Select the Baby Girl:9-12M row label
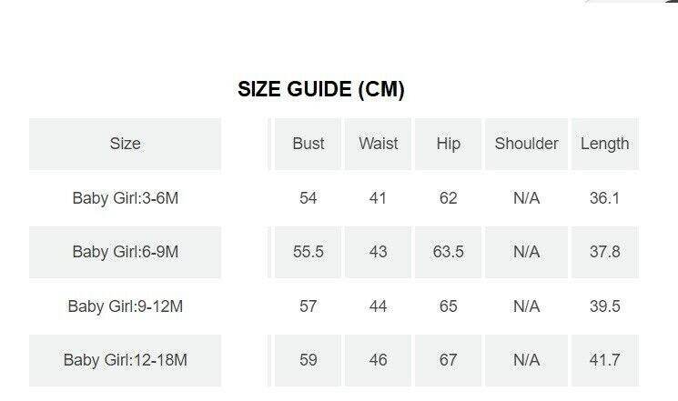This screenshot has width=678, height=401. [126, 306]
